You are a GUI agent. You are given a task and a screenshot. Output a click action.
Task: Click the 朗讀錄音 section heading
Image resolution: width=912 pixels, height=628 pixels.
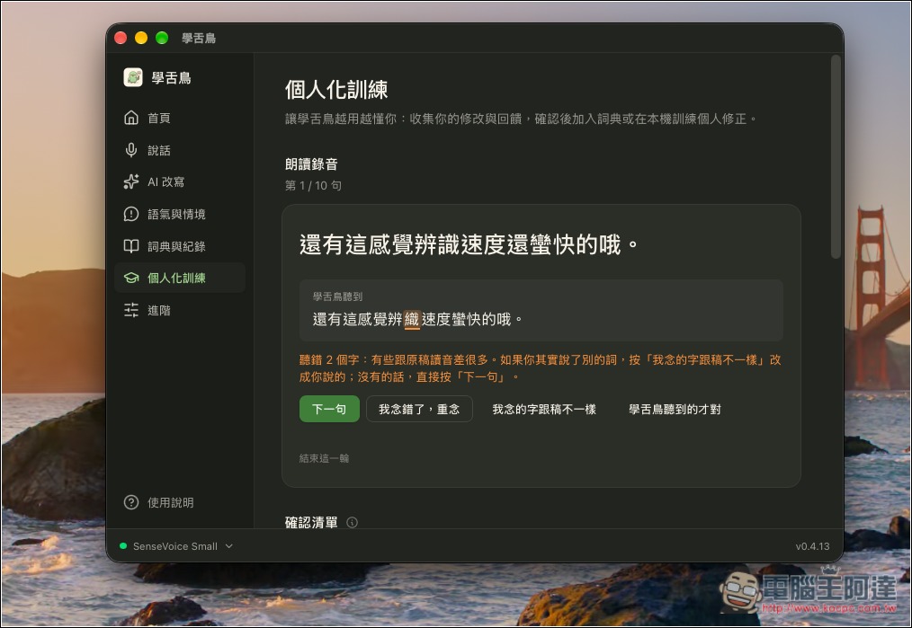pyautogui.click(x=311, y=164)
